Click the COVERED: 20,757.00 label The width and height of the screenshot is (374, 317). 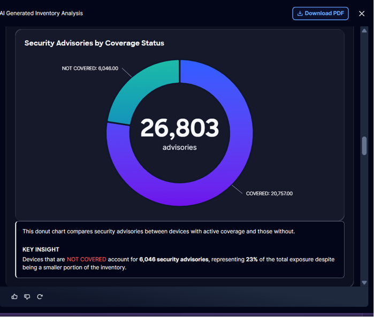pos(269,194)
